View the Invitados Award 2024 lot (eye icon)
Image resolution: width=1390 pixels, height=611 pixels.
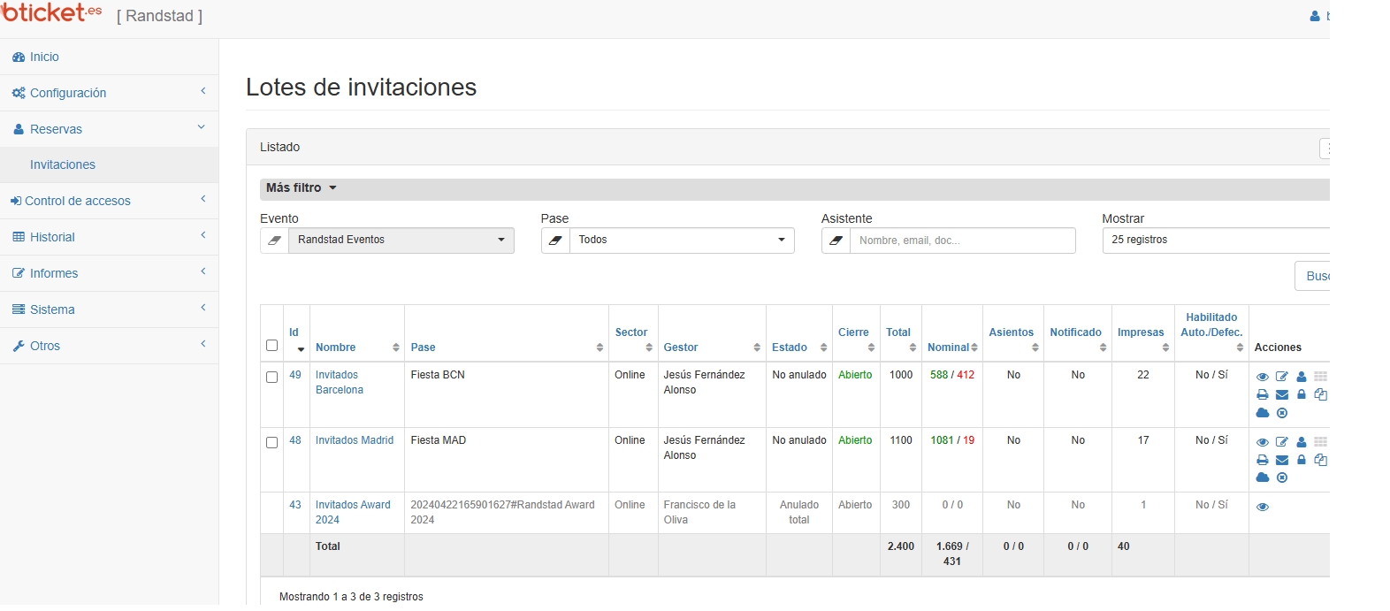[x=1263, y=507]
